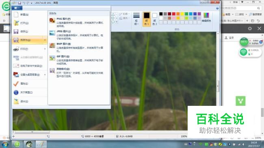The image size is (264, 148).
Task: Pick the purple swatch in the palette
Action: tap(199, 14)
